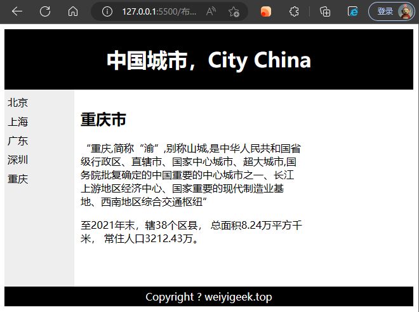Open the orange extension icon
This screenshot has width=419, height=312.
[266, 11]
